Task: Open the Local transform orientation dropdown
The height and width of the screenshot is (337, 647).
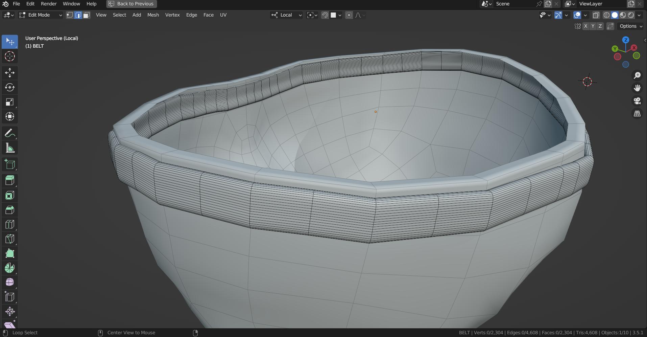Action: click(287, 15)
